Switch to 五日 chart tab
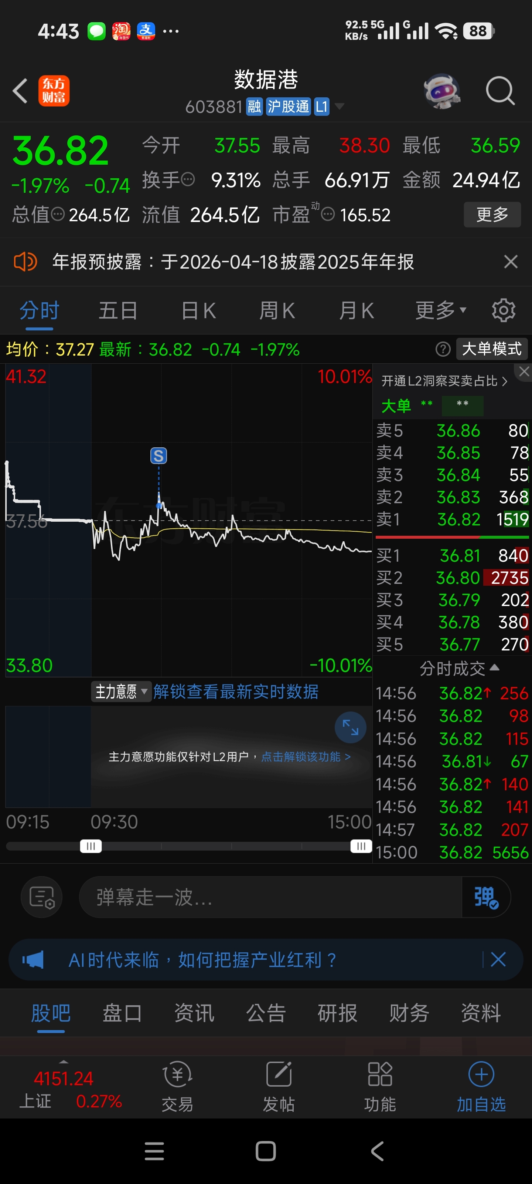 119,311
